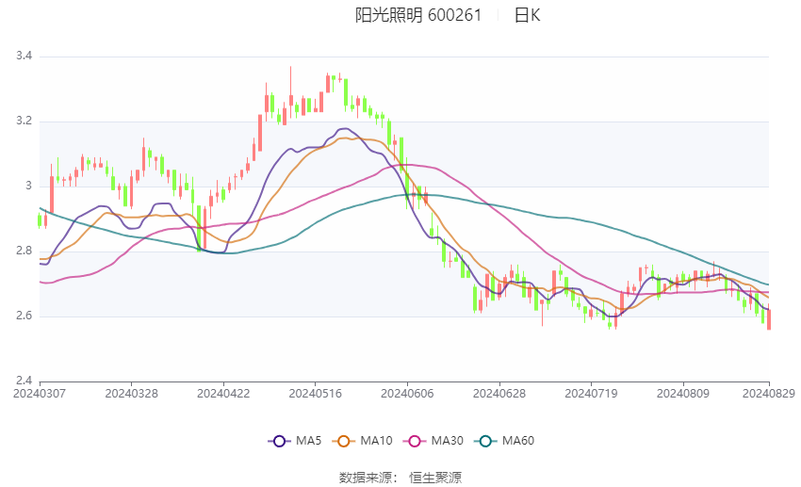801x487 pixels.
Task: Click the MA10 legend label text
Action: 377,441
